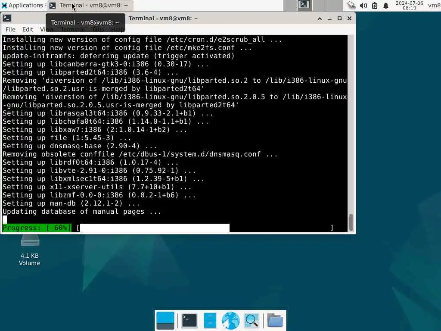441x331 pixels.
Task: Click 'Setting up file (1:5.45-3)' line
Action: 67,138
